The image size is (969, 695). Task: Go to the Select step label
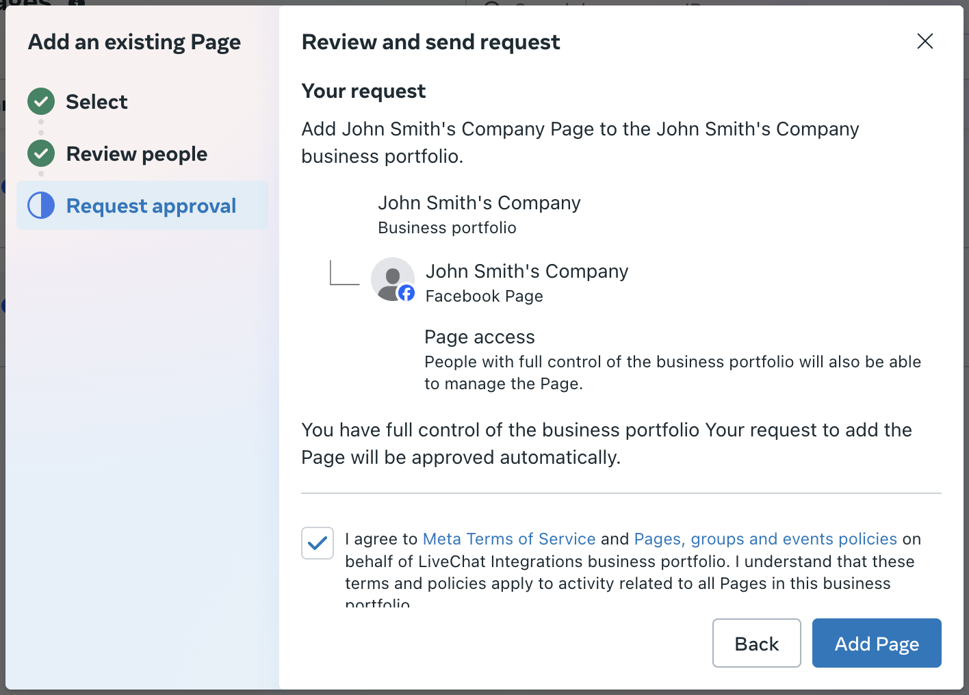click(96, 102)
